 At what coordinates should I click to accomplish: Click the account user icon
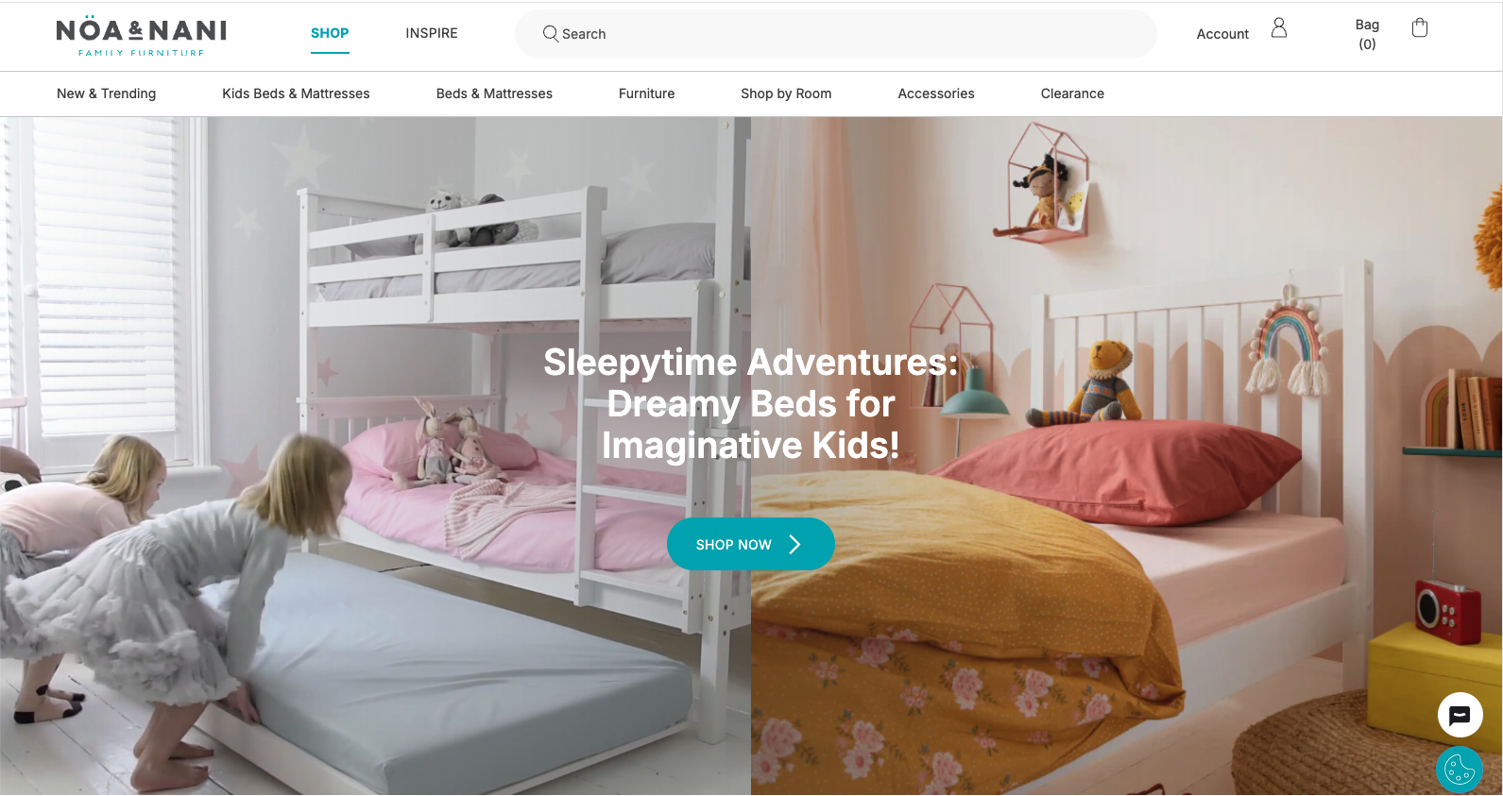tap(1279, 28)
